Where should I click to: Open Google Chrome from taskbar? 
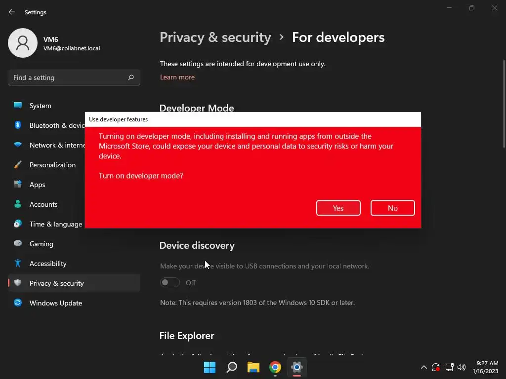[x=275, y=367]
